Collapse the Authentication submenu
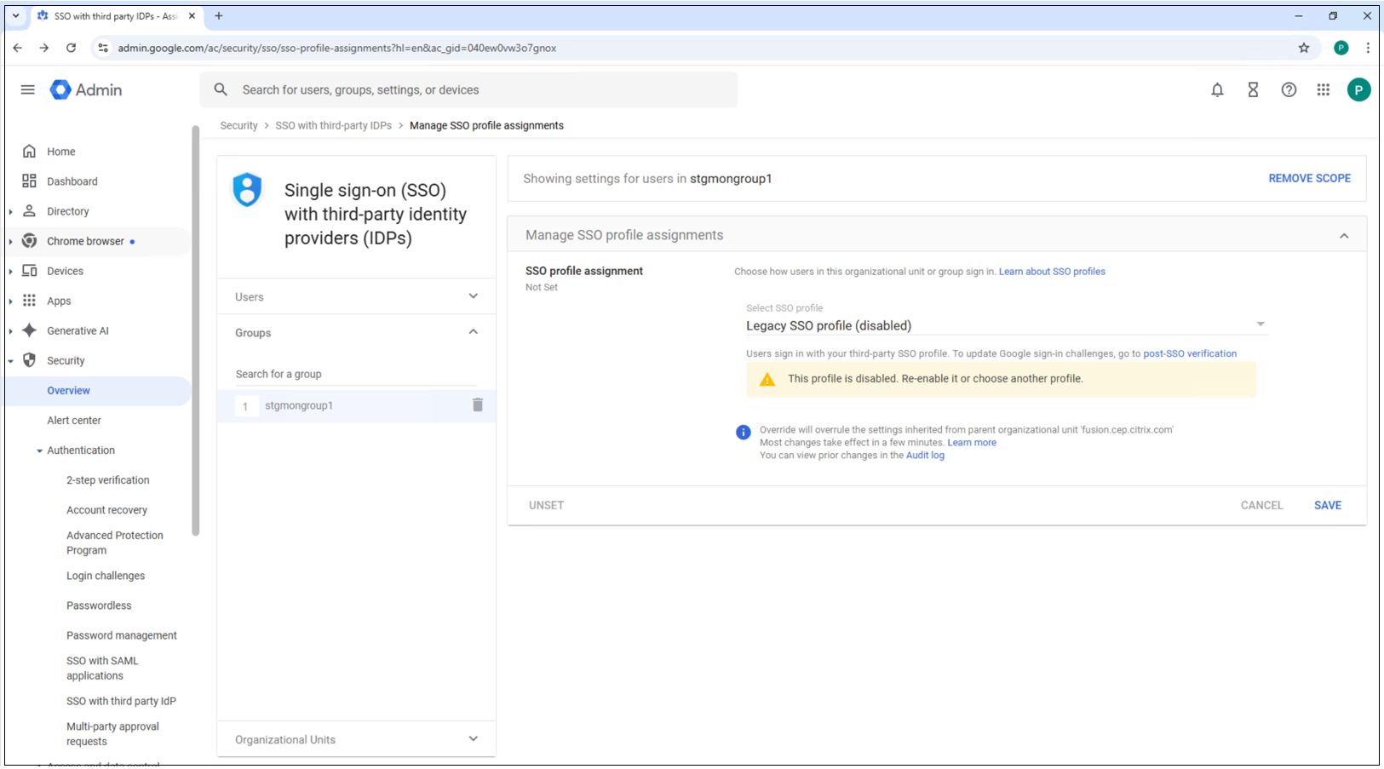 [x=39, y=450]
